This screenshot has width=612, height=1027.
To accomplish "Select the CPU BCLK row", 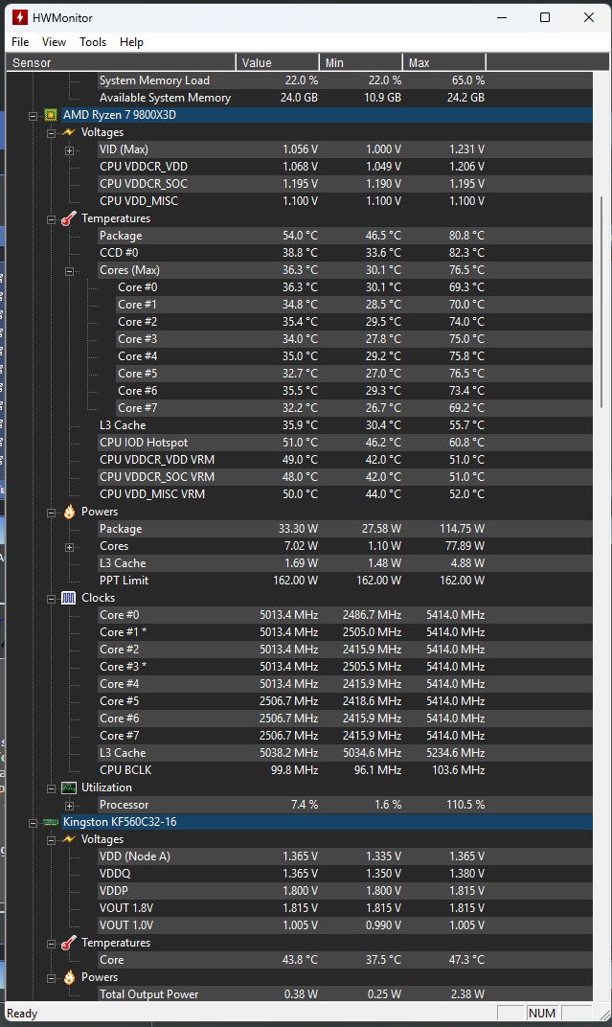I will pyautogui.click(x=344, y=770).
